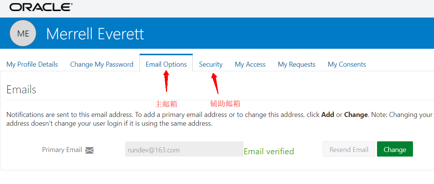434x184 pixels.
Task: Click the red arrow under Email Options
Action: point(166,81)
